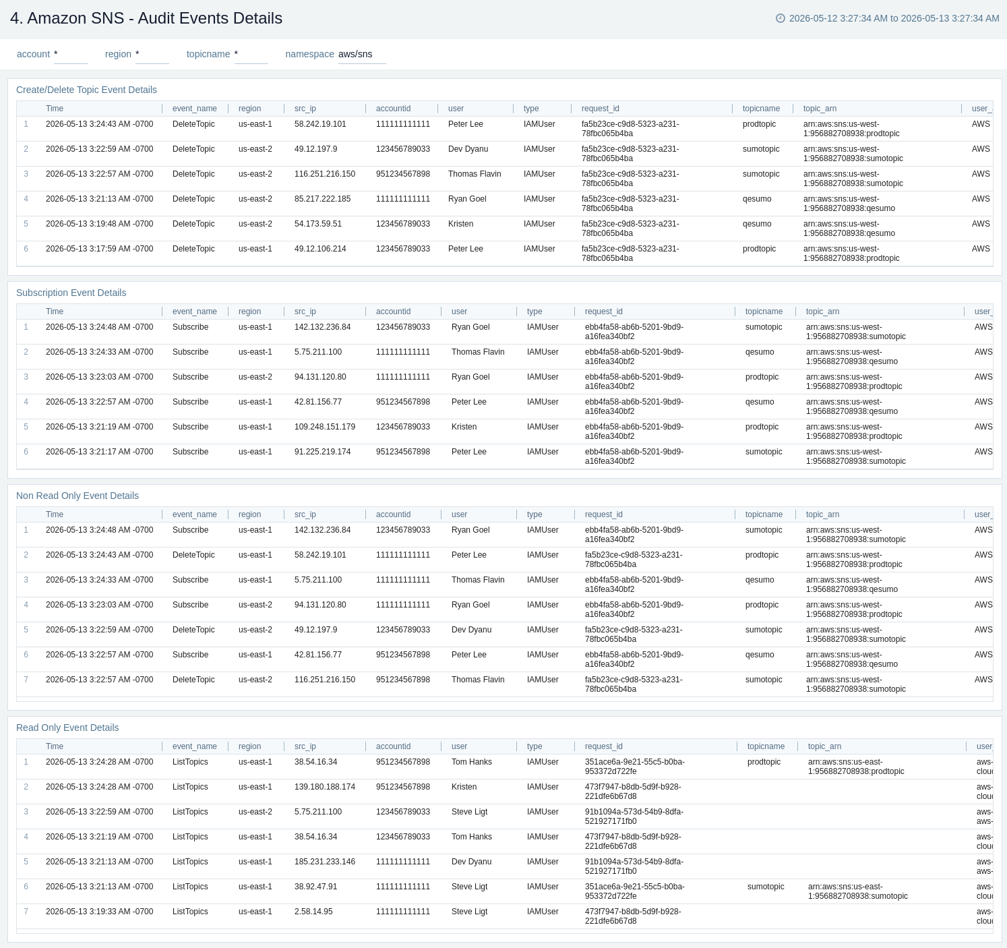Select IP 58.242.19.101 in Create/Delete Topic table
The image size is (1007, 948).
(320, 124)
